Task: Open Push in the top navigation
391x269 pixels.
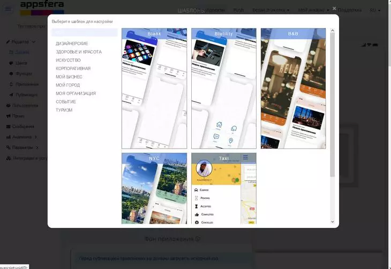Action: 238,10
